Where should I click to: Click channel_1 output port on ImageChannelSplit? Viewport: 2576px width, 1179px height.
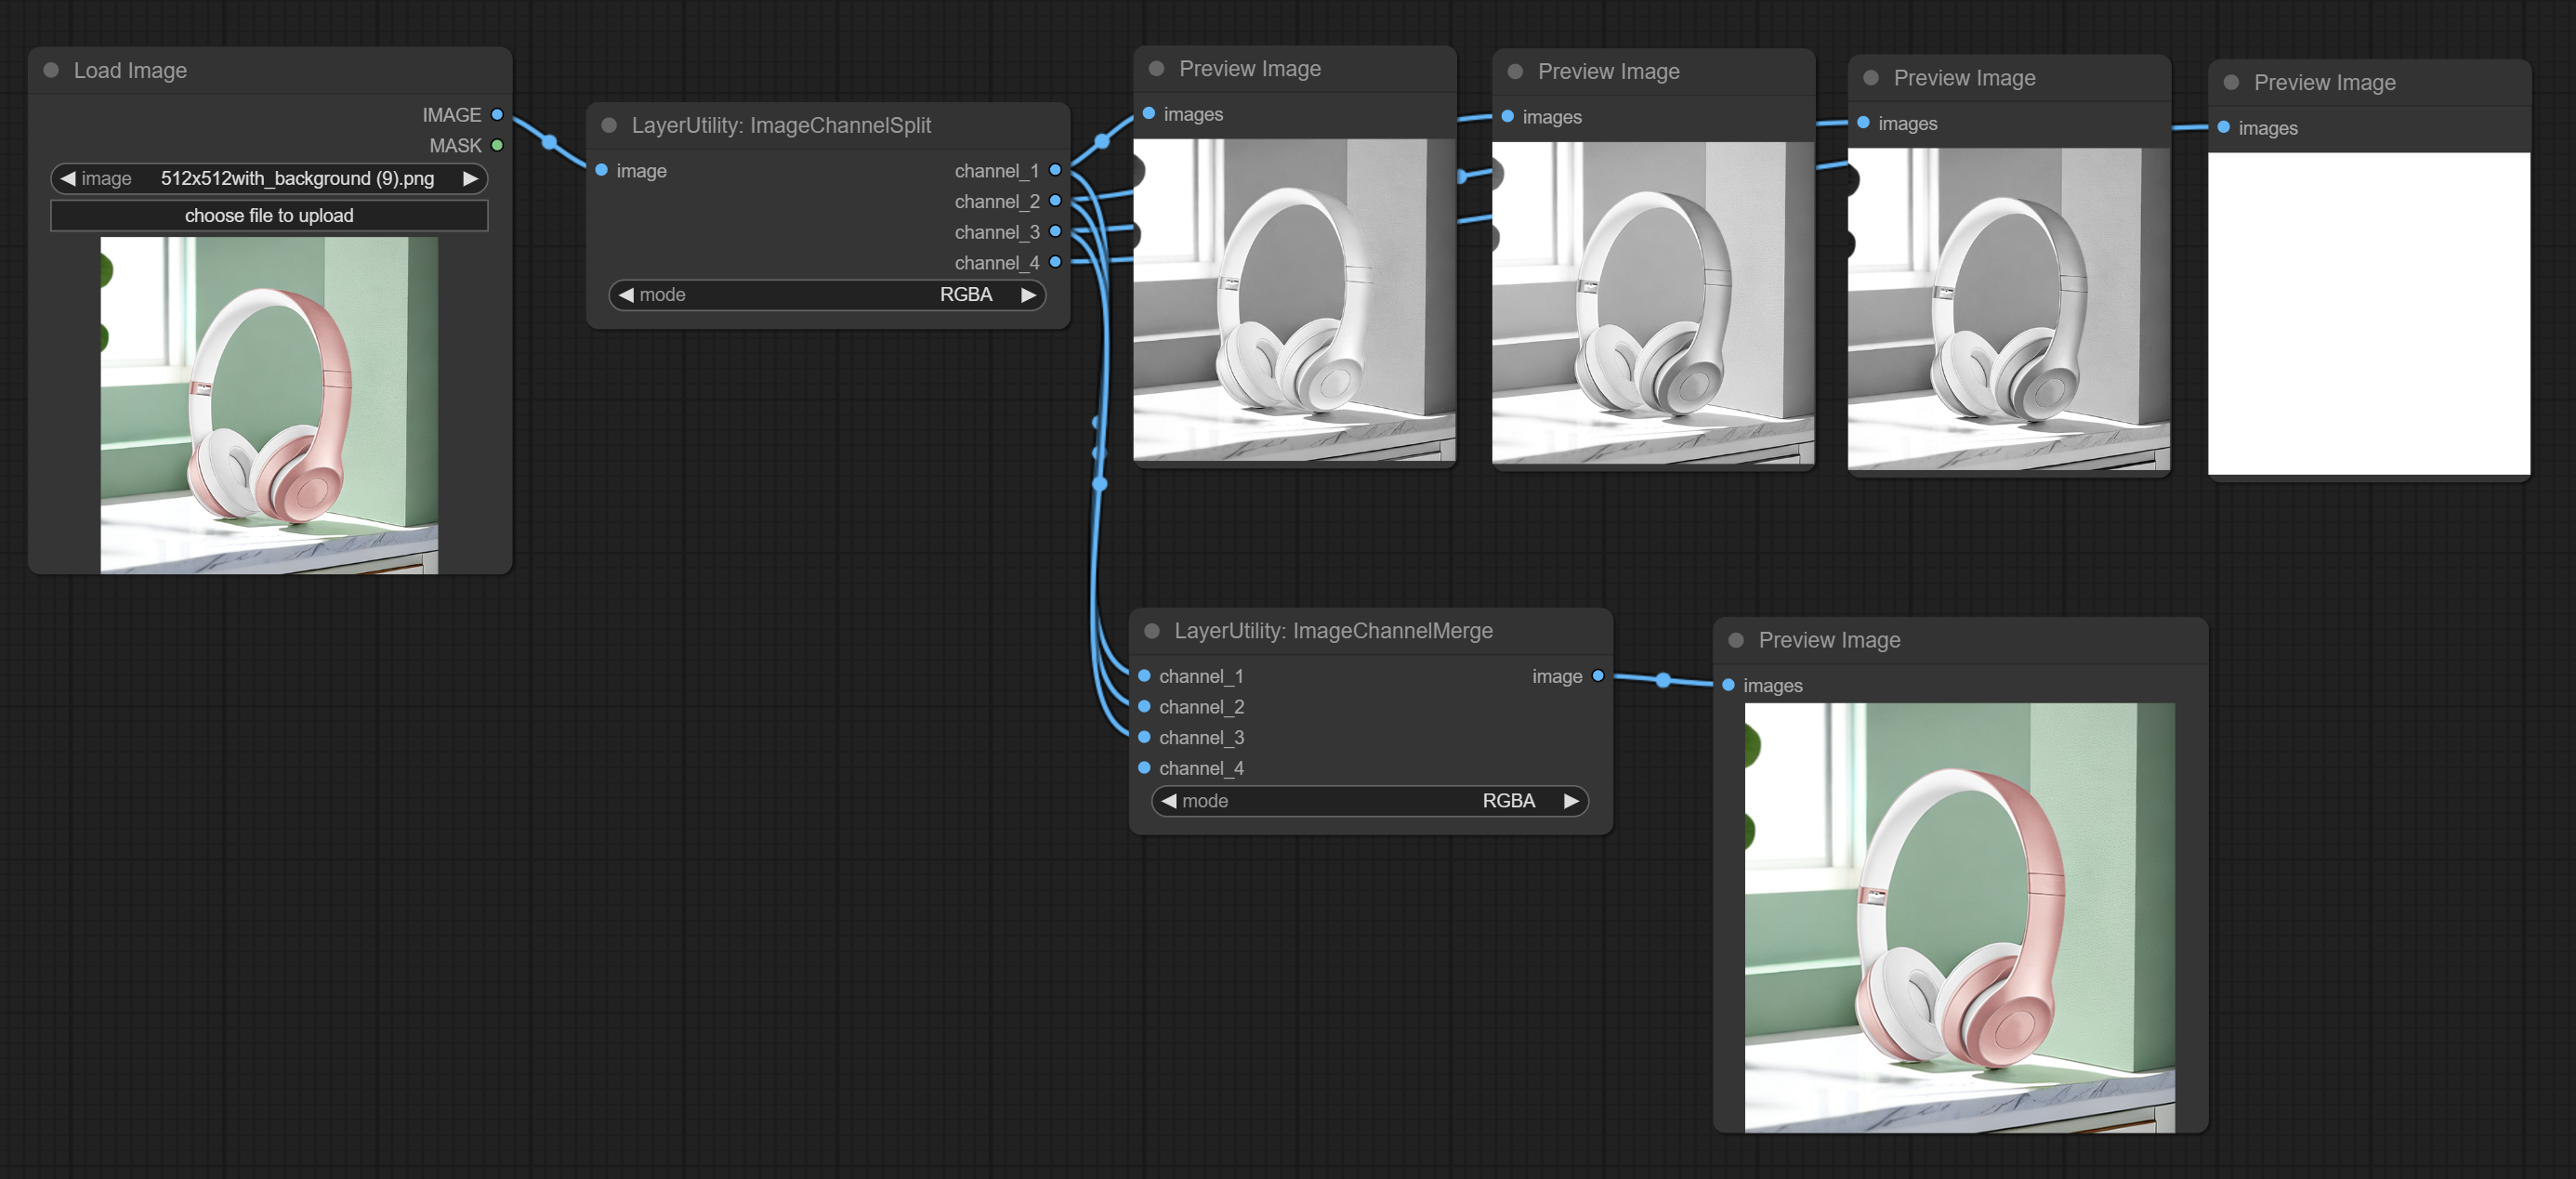(1055, 171)
